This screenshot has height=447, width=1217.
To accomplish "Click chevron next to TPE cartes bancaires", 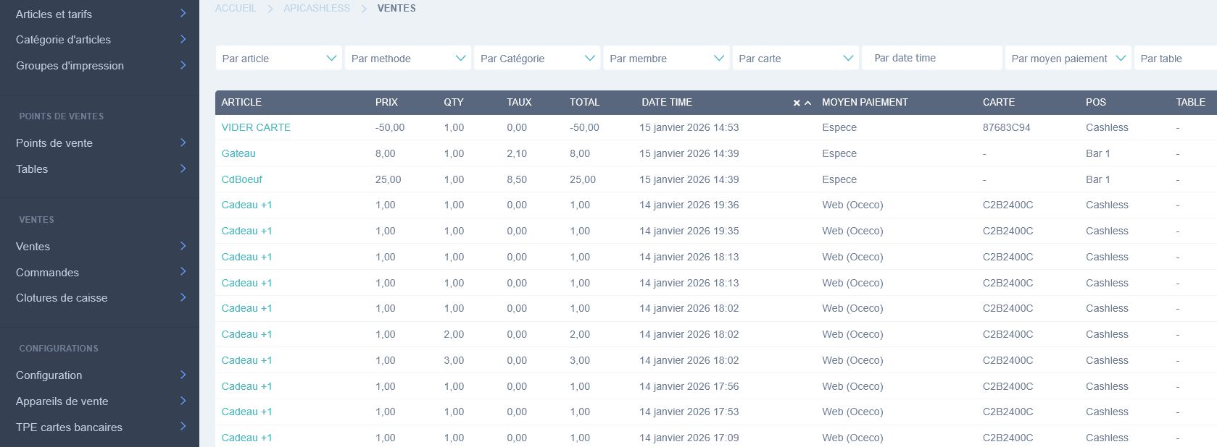I will 183,427.
